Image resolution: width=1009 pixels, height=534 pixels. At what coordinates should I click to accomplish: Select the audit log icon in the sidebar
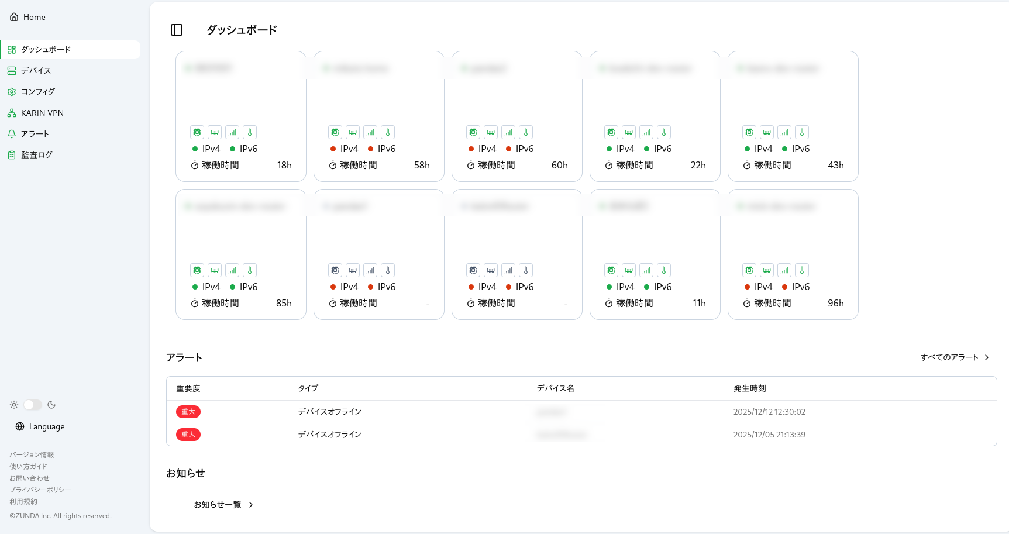click(11, 154)
